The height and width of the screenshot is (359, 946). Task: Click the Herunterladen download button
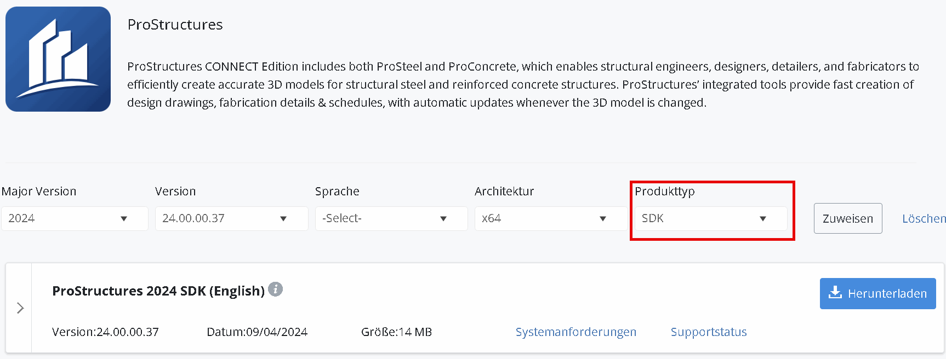tap(878, 293)
